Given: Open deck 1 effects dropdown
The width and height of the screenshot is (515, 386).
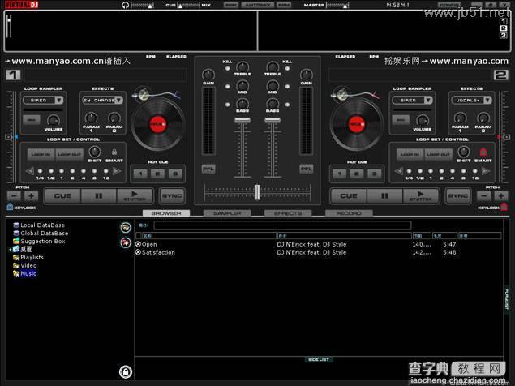Looking at the screenshot, I should coord(118,100).
